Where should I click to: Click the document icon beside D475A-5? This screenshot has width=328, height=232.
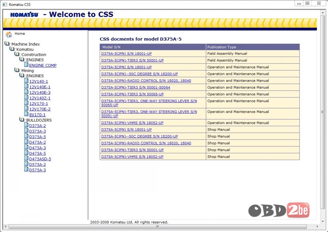click(x=26, y=153)
